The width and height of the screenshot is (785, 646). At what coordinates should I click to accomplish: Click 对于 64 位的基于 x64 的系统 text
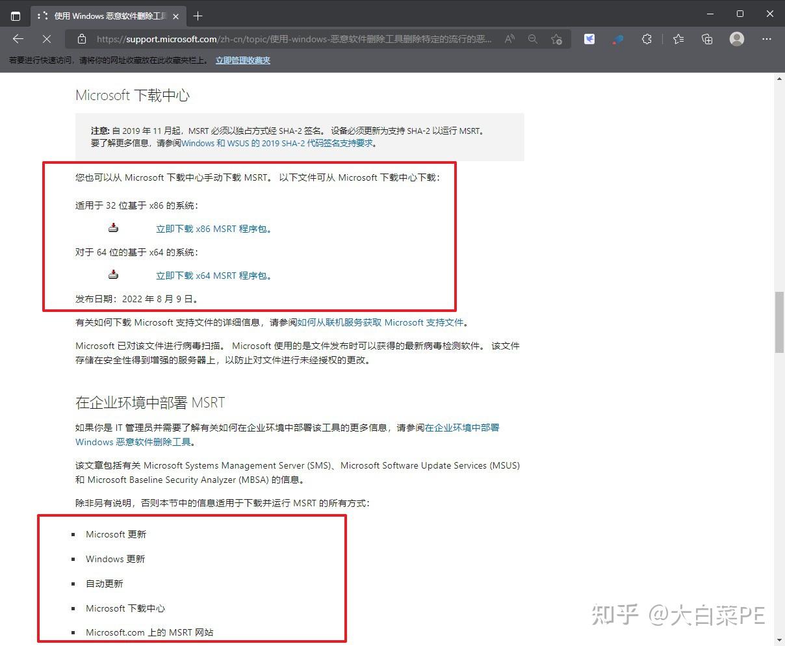point(137,252)
